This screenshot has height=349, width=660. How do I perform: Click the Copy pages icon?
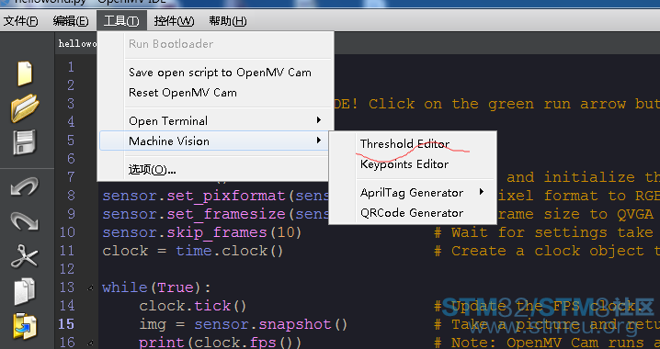tap(25, 291)
